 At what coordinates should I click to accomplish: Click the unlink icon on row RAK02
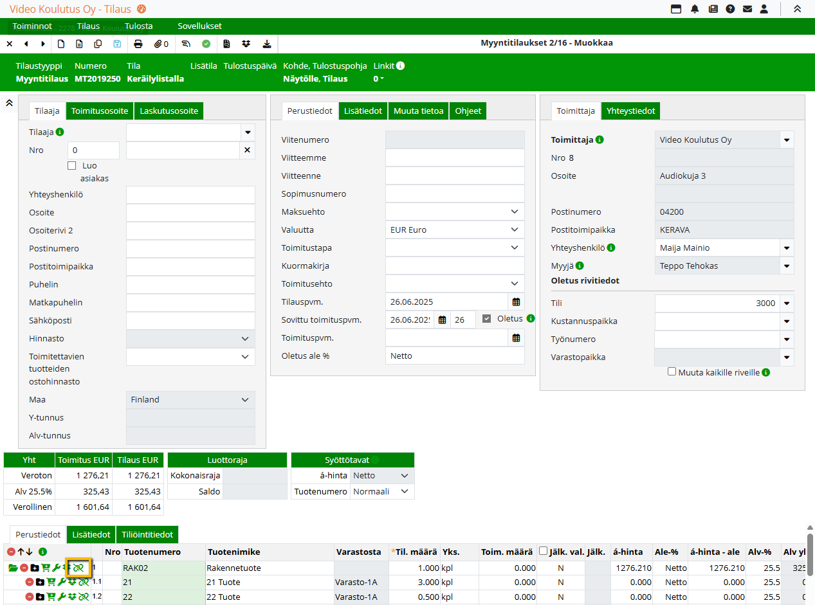78,568
